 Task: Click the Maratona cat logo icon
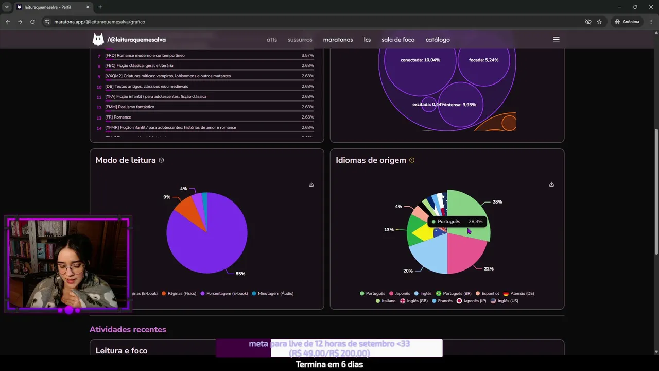click(98, 40)
